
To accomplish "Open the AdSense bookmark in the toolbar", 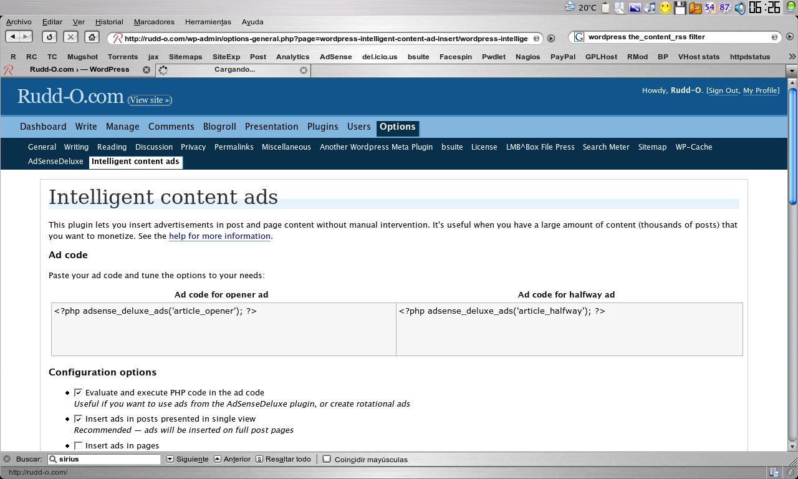I will pyautogui.click(x=335, y=57).
